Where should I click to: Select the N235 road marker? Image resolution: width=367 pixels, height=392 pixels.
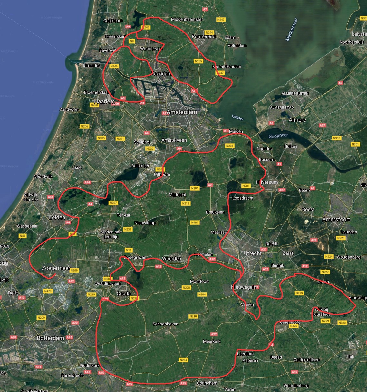pos(198,61)
